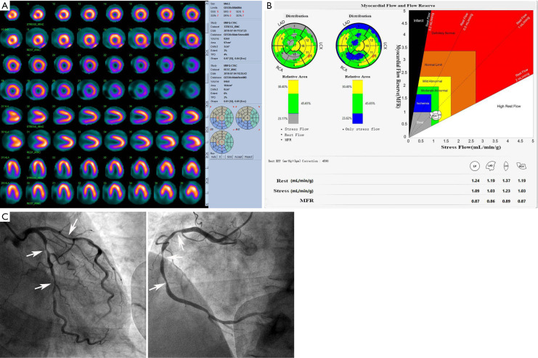Image resolution: width=538 pixels, height=358 pixels.
Task: Click segment 12 in right Distribution map
Action: click(371, 41)
